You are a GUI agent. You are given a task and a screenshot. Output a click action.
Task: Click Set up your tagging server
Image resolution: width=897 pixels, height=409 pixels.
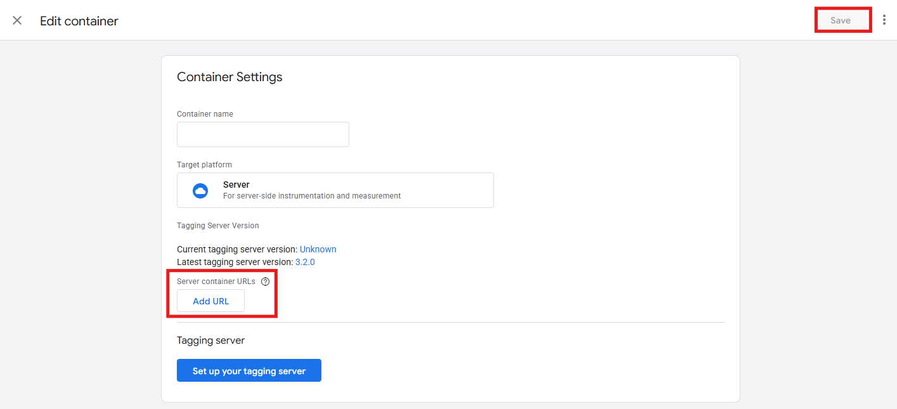[249, 371]
